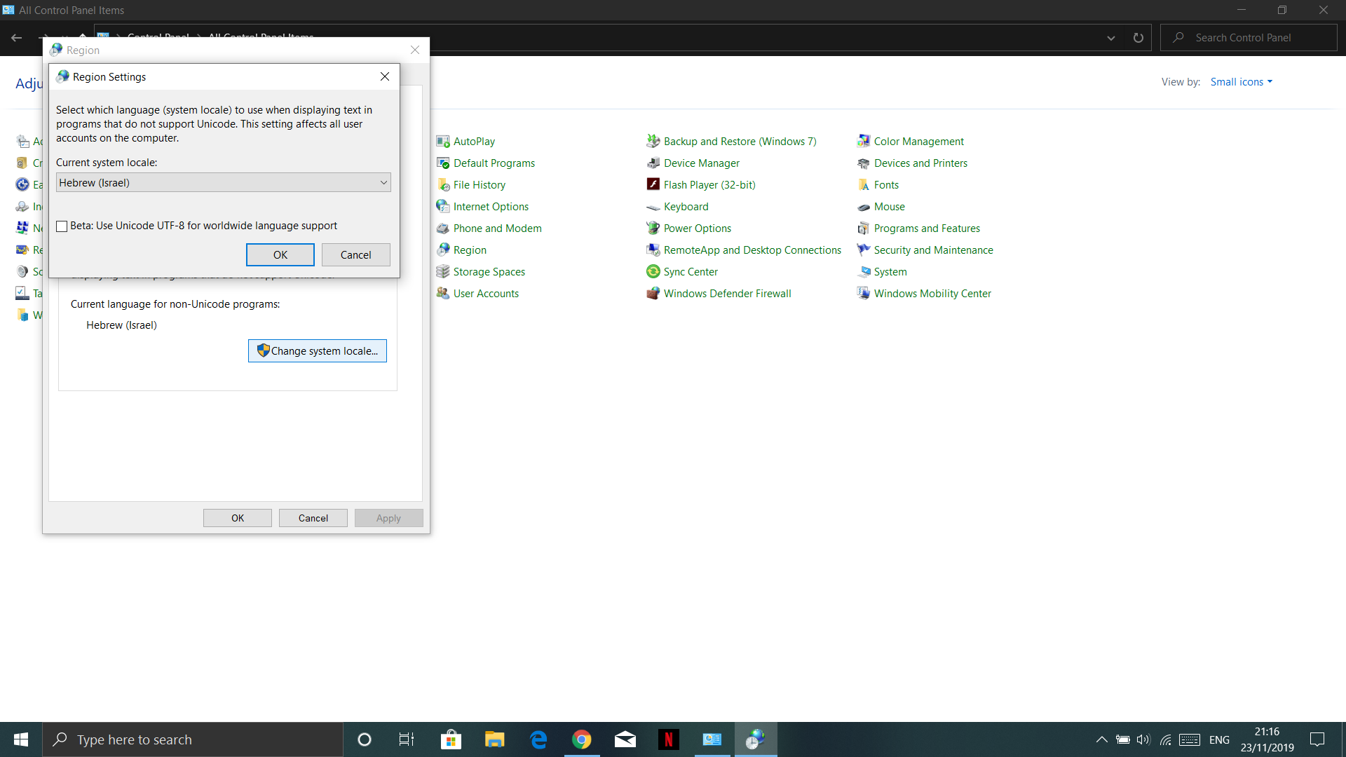The height and width of the screenshot is (757, 1346).
Task: Show hidden tray icons chevron
Action: [1101, 739]
